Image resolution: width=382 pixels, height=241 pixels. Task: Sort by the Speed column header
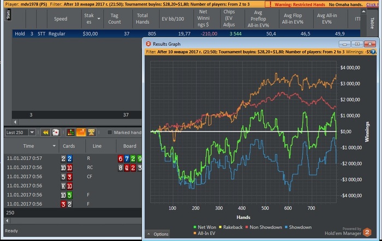(x=61, y=18)
